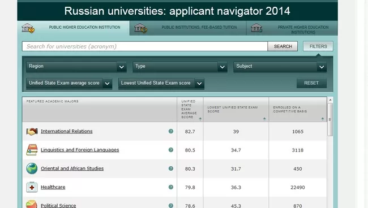The height and width of the screenshot is (208, 368).
Task: Click the medical kit icon for Healthcare
Action: [x=32, y=187]
